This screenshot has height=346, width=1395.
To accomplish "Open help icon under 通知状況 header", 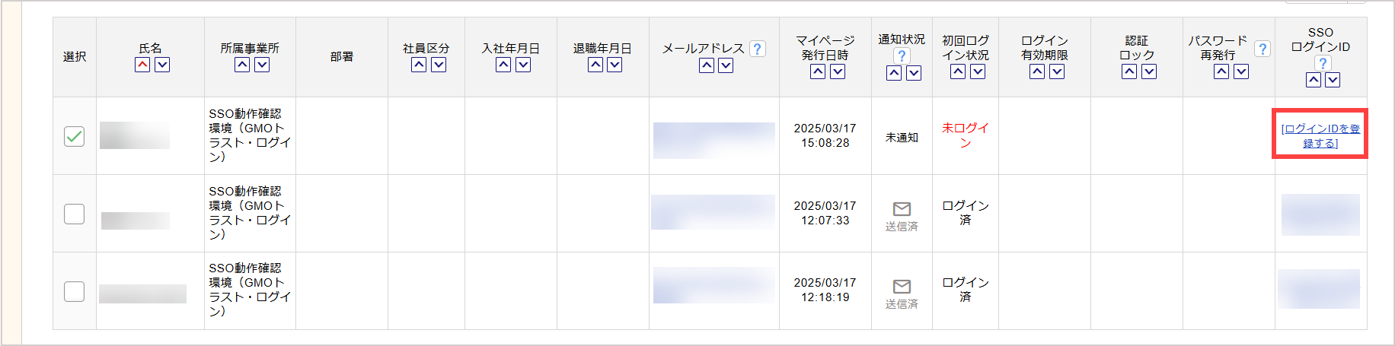I will [902, 56].
